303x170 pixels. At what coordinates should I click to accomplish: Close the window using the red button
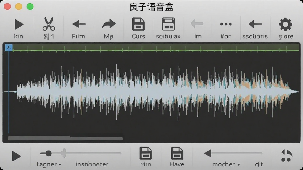tap(7, 6)
